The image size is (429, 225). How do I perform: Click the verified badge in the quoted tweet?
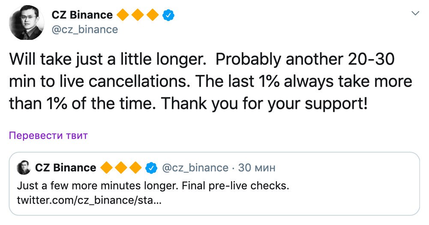[x=151, y=168]
